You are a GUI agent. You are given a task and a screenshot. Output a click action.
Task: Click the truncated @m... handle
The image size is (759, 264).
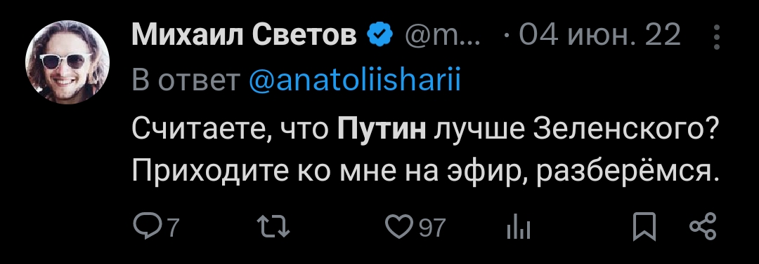(442, 35)
